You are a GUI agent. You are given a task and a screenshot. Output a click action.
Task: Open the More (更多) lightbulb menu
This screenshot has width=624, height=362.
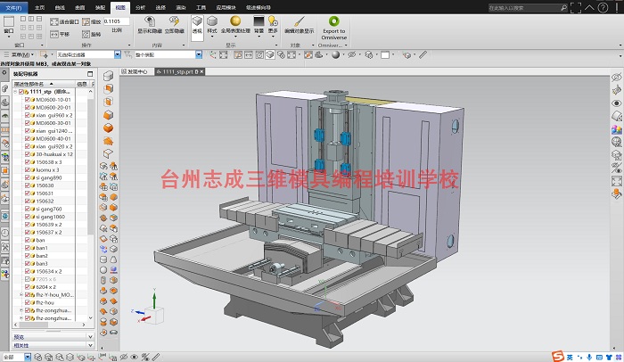click(273, 25)
